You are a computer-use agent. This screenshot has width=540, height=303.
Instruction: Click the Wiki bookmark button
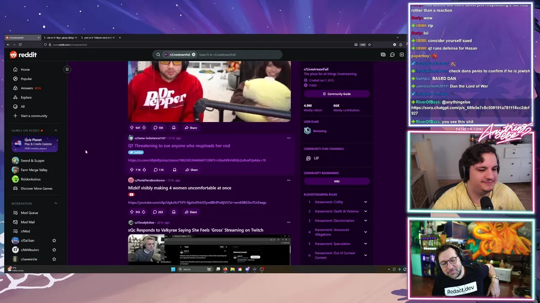click(x=337, y=181)
